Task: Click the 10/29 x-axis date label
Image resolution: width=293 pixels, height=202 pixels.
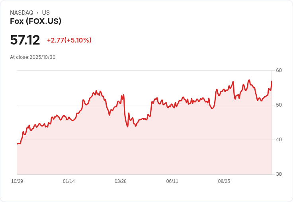Action: coord(17,181)
